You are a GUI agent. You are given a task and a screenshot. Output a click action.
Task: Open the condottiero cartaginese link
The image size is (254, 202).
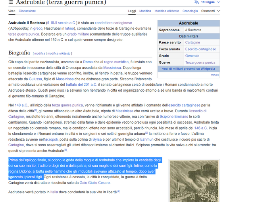click(113, 23)
